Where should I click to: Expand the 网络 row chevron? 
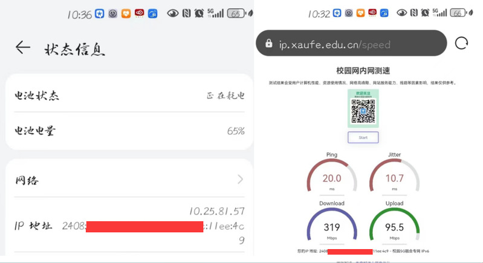[x=240, y=179]
